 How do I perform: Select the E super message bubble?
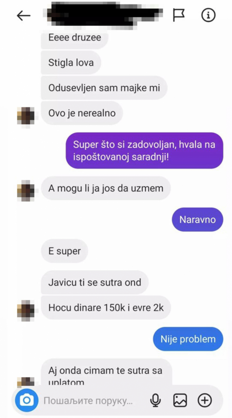click(x=64, y=251)
